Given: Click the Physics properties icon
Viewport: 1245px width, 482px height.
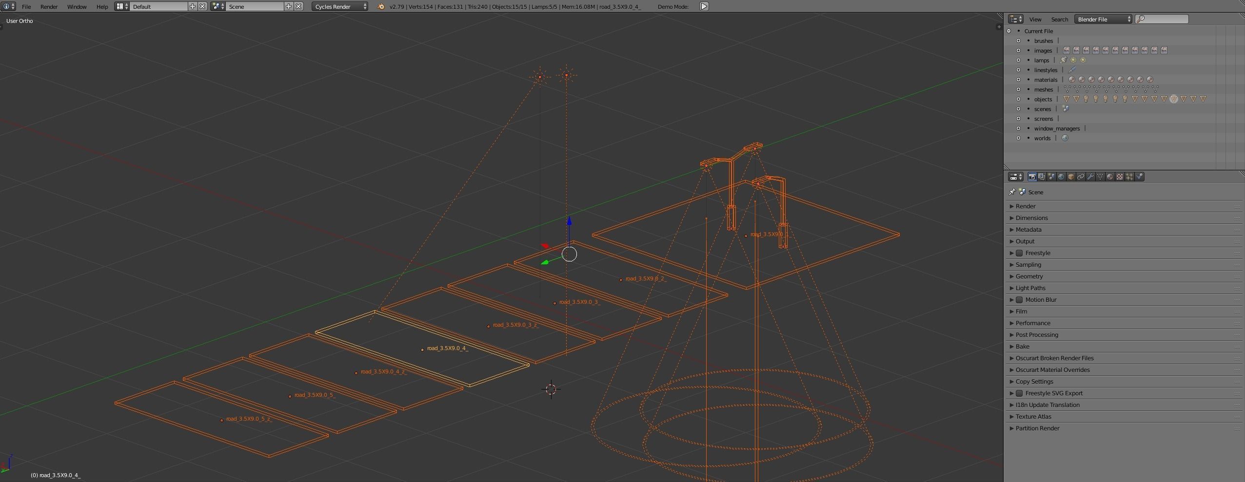Looking at the screenshot, I should point(1139,176).
